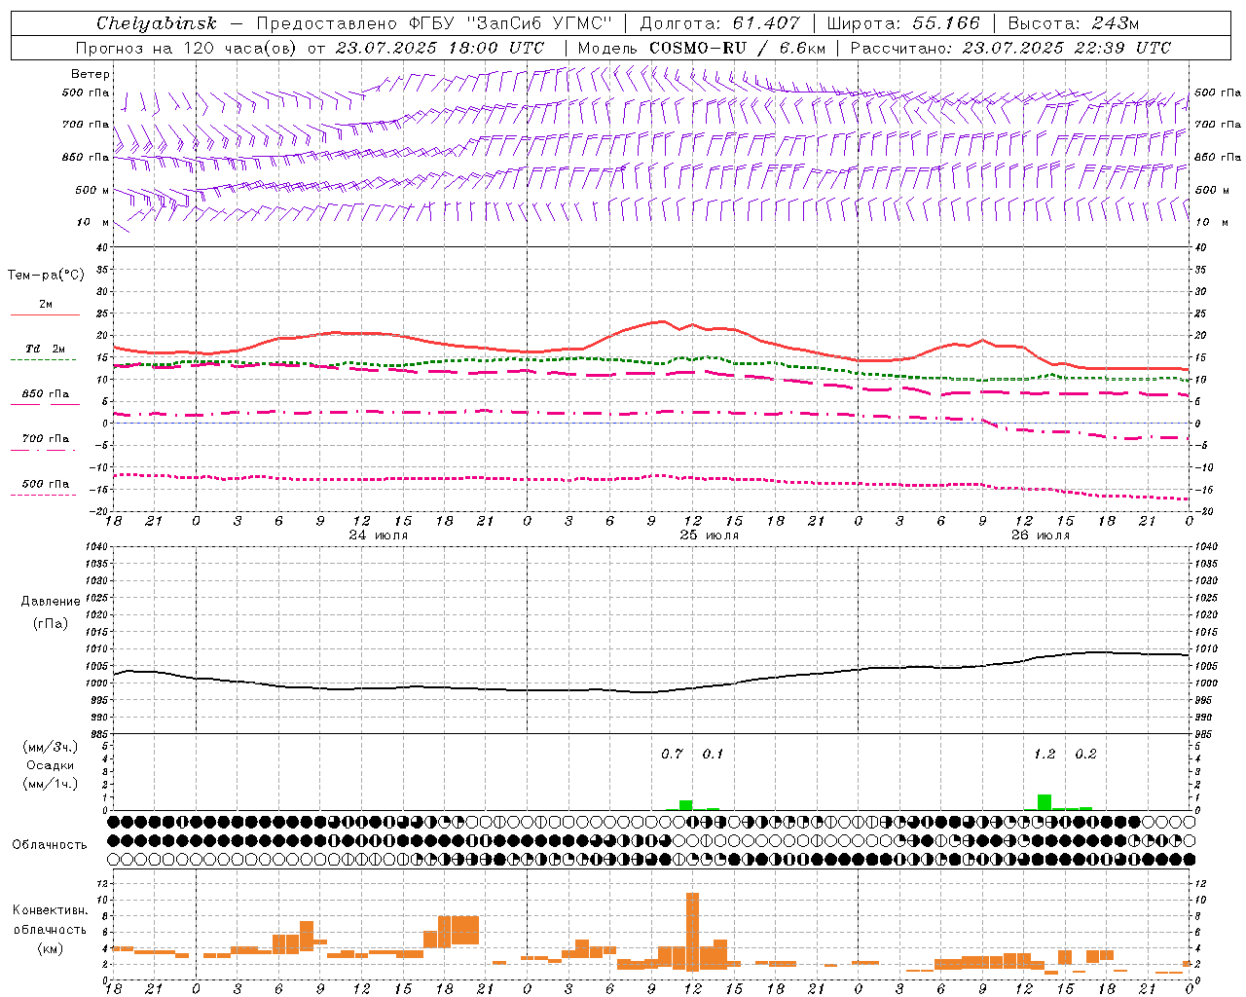Click the 'Рассчитано: 23.07.2025 22:39 UTC' timestamp
Screen dimensions: 1246x997
coord(1010,48)
